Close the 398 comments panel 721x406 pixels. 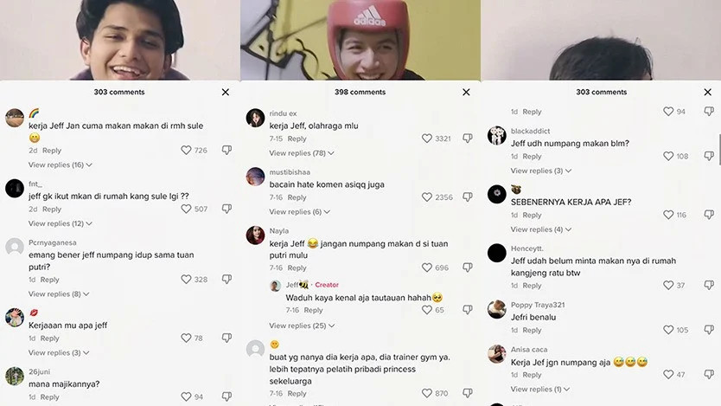pyautogui.click(x=466, y=92)
